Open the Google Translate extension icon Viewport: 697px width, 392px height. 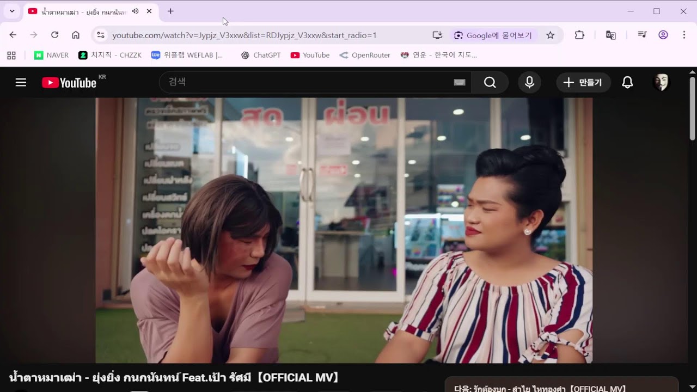pyautogui.click(x=611, y=35)
